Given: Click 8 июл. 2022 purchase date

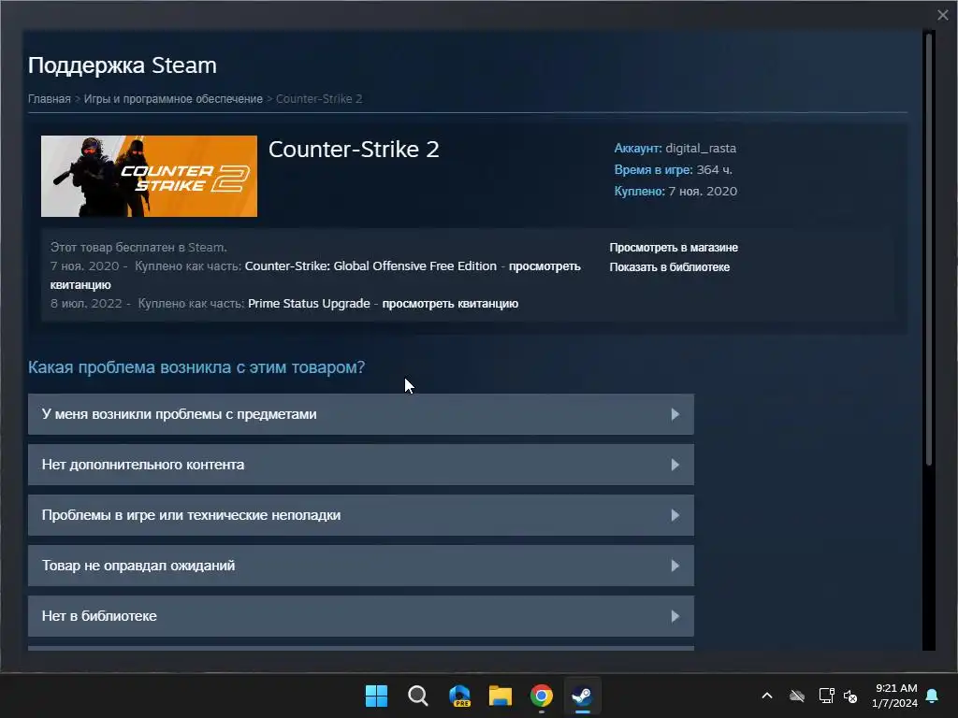Looking at the screenshot, I should pyautogui.click(x=86, y=304).
